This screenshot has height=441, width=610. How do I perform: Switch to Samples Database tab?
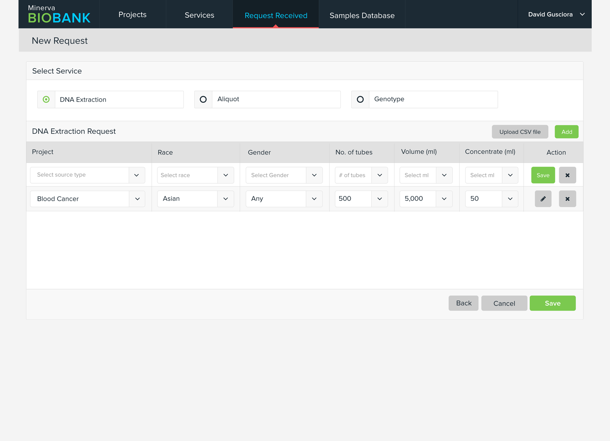(362, 15)
